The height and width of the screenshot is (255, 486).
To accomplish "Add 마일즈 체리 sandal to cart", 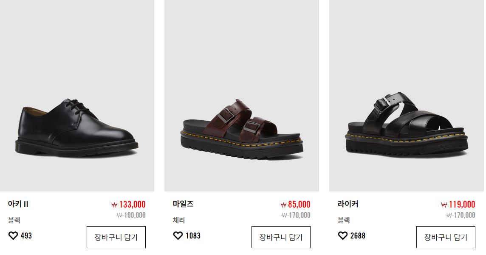I will pos(281,237).
